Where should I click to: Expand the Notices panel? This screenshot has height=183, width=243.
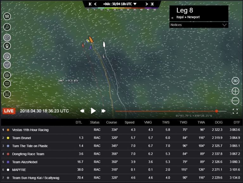tap(199, 25)
